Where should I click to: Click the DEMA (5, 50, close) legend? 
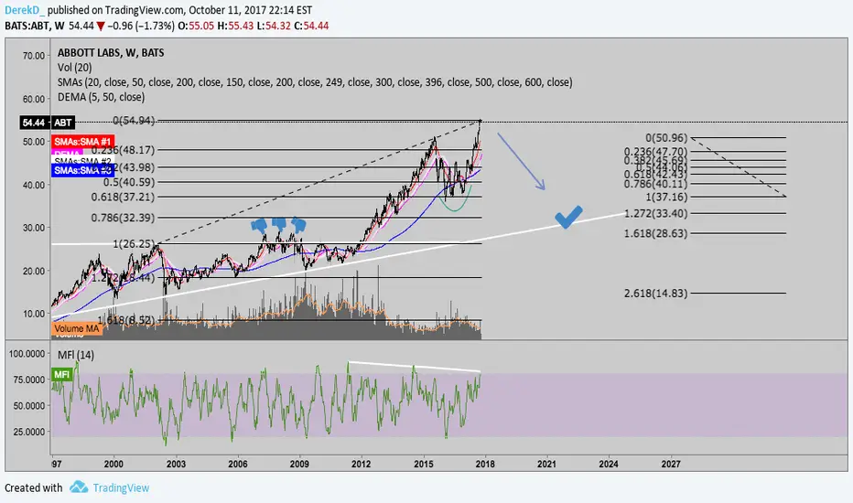(102, 97)
